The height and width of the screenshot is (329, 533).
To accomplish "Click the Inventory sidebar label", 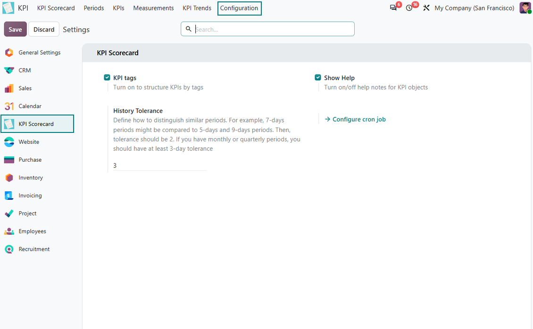I will point(31,178).
